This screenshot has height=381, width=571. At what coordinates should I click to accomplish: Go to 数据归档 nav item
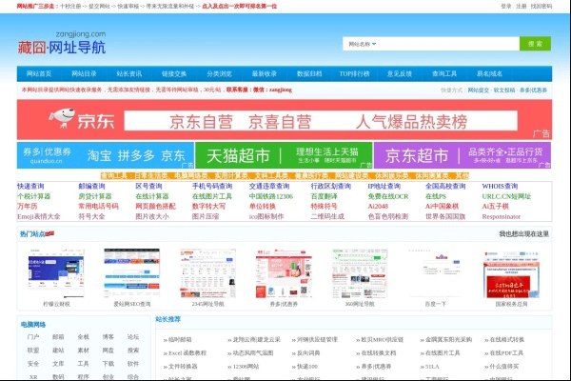[x=309, y=73]
